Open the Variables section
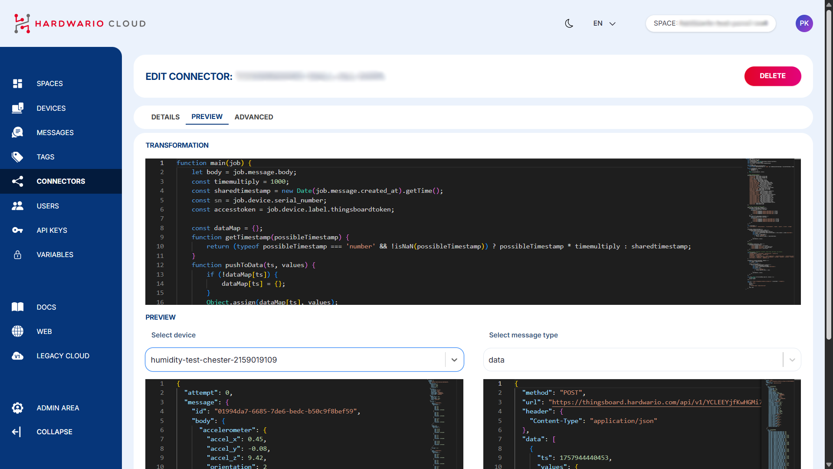Viewport: 833px width, 469px height. click(x=55, y=254)
